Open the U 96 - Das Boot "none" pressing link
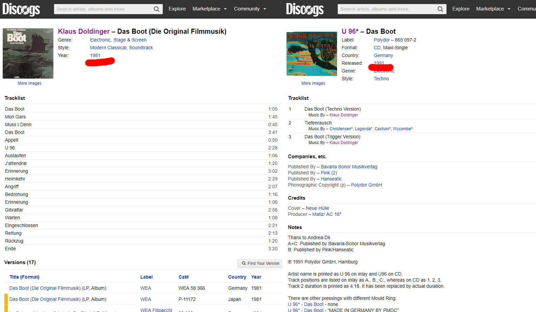 coord(306,304)
